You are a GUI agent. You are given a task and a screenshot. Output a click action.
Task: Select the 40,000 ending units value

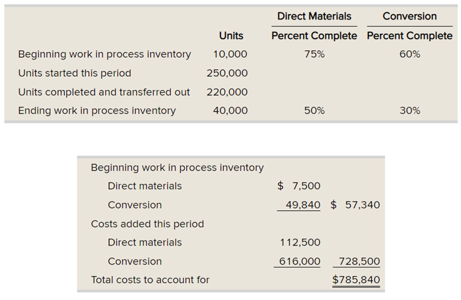tap(229, 110)
